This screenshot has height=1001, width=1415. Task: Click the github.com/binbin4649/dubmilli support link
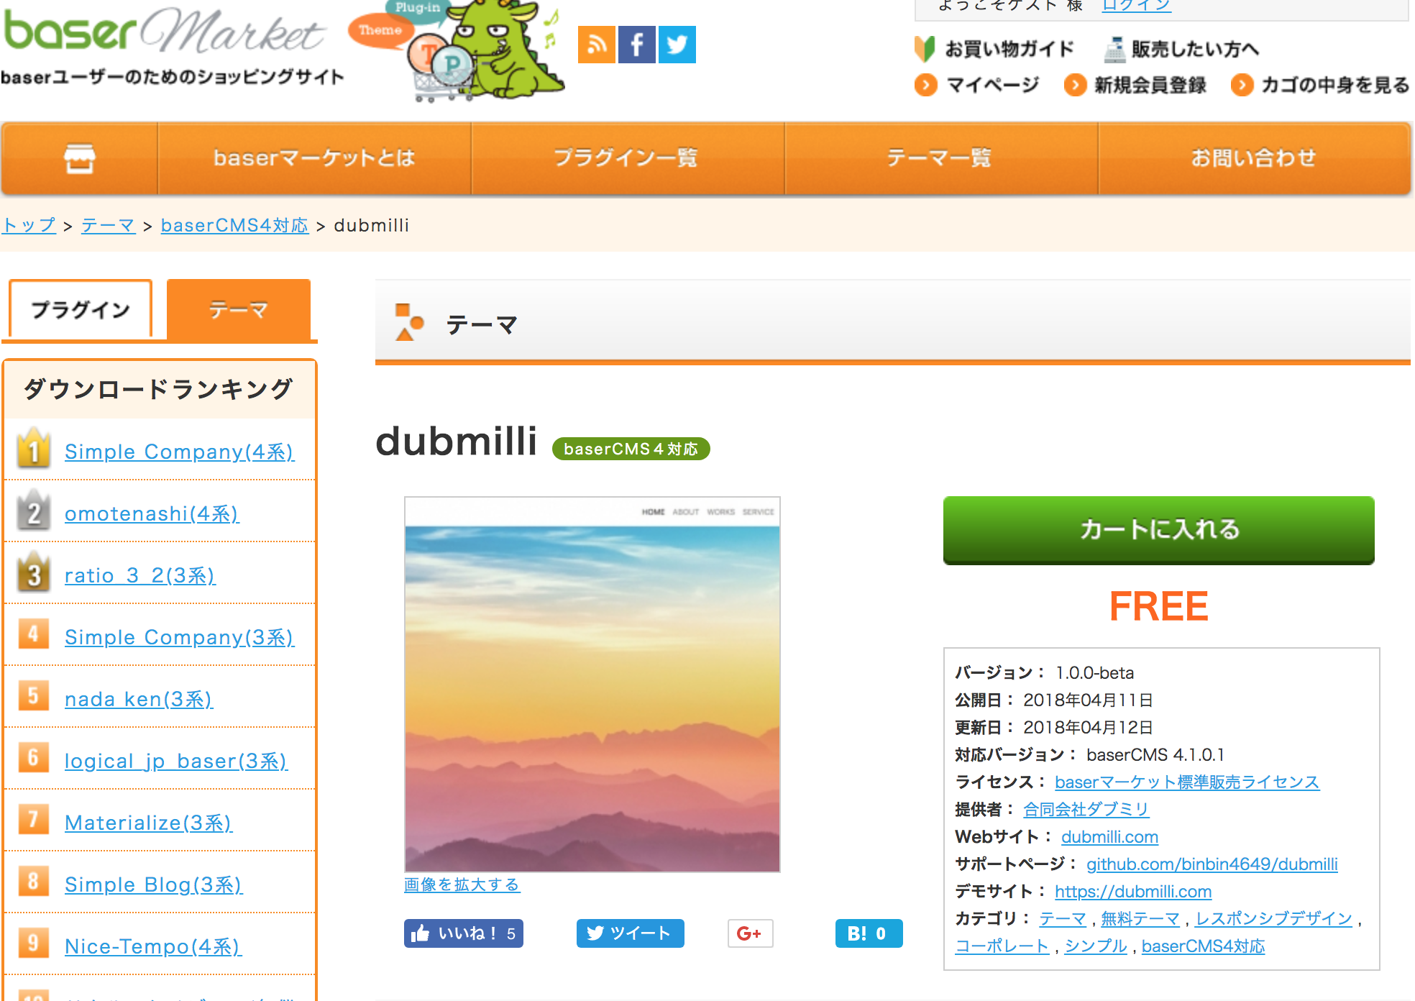coord(1212,864)
